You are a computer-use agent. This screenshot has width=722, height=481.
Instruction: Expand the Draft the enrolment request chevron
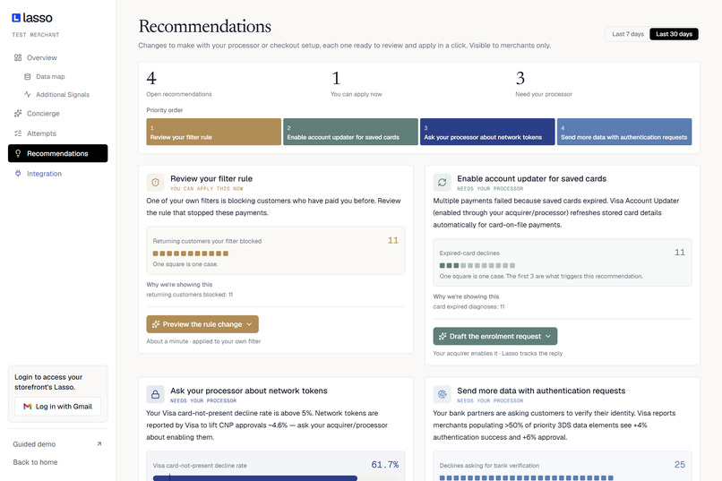(x=548, y=337)
